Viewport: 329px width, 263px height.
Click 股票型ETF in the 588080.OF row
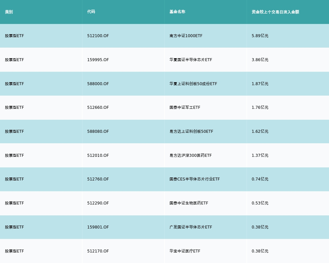pos(14,131)
